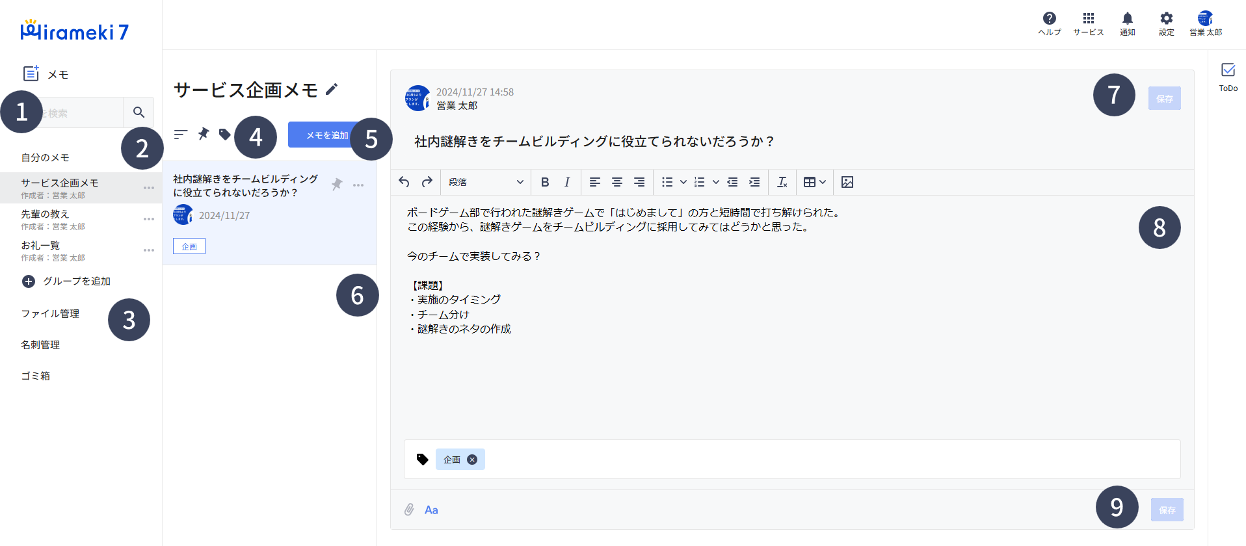Image resolution: width=1246 pixels, height=546 pixels.
Task: Remove the 企画 tag chip
Action: [472, 460]
